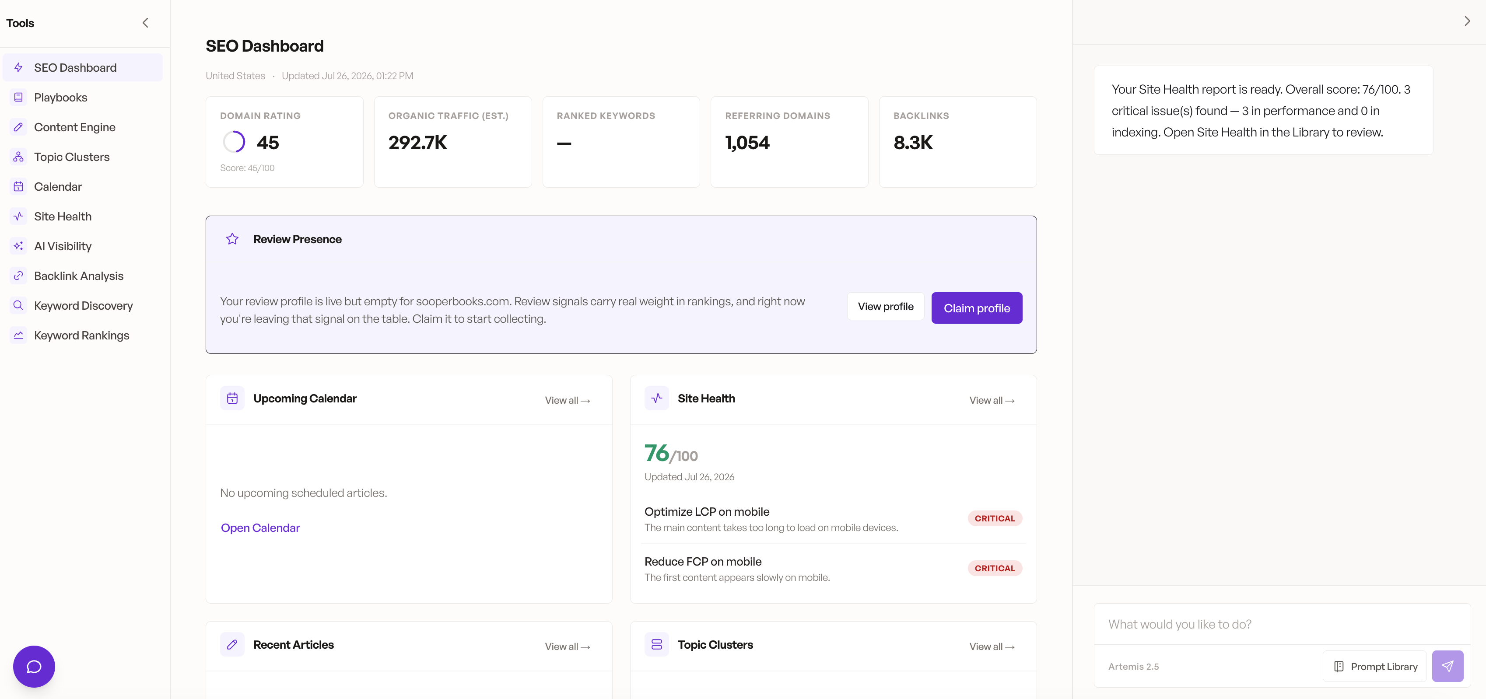1486x699 pixels.
Task: Click the Recent Articles pencil icon
Action: (232, 644)
